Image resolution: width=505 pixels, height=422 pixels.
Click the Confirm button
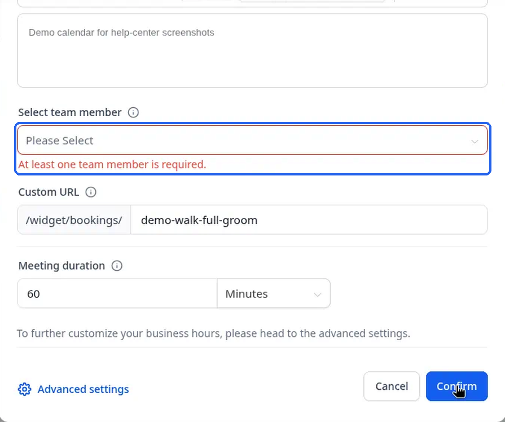[x=456, y=386]
